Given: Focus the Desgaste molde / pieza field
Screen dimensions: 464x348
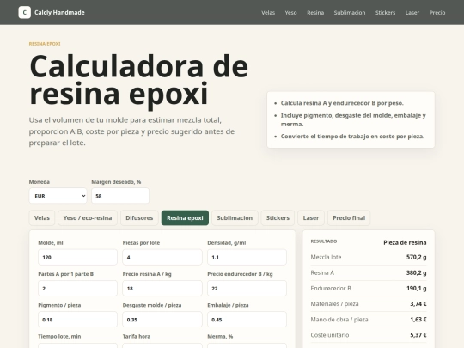Looking at the screenshot, I should click(162, 320).
